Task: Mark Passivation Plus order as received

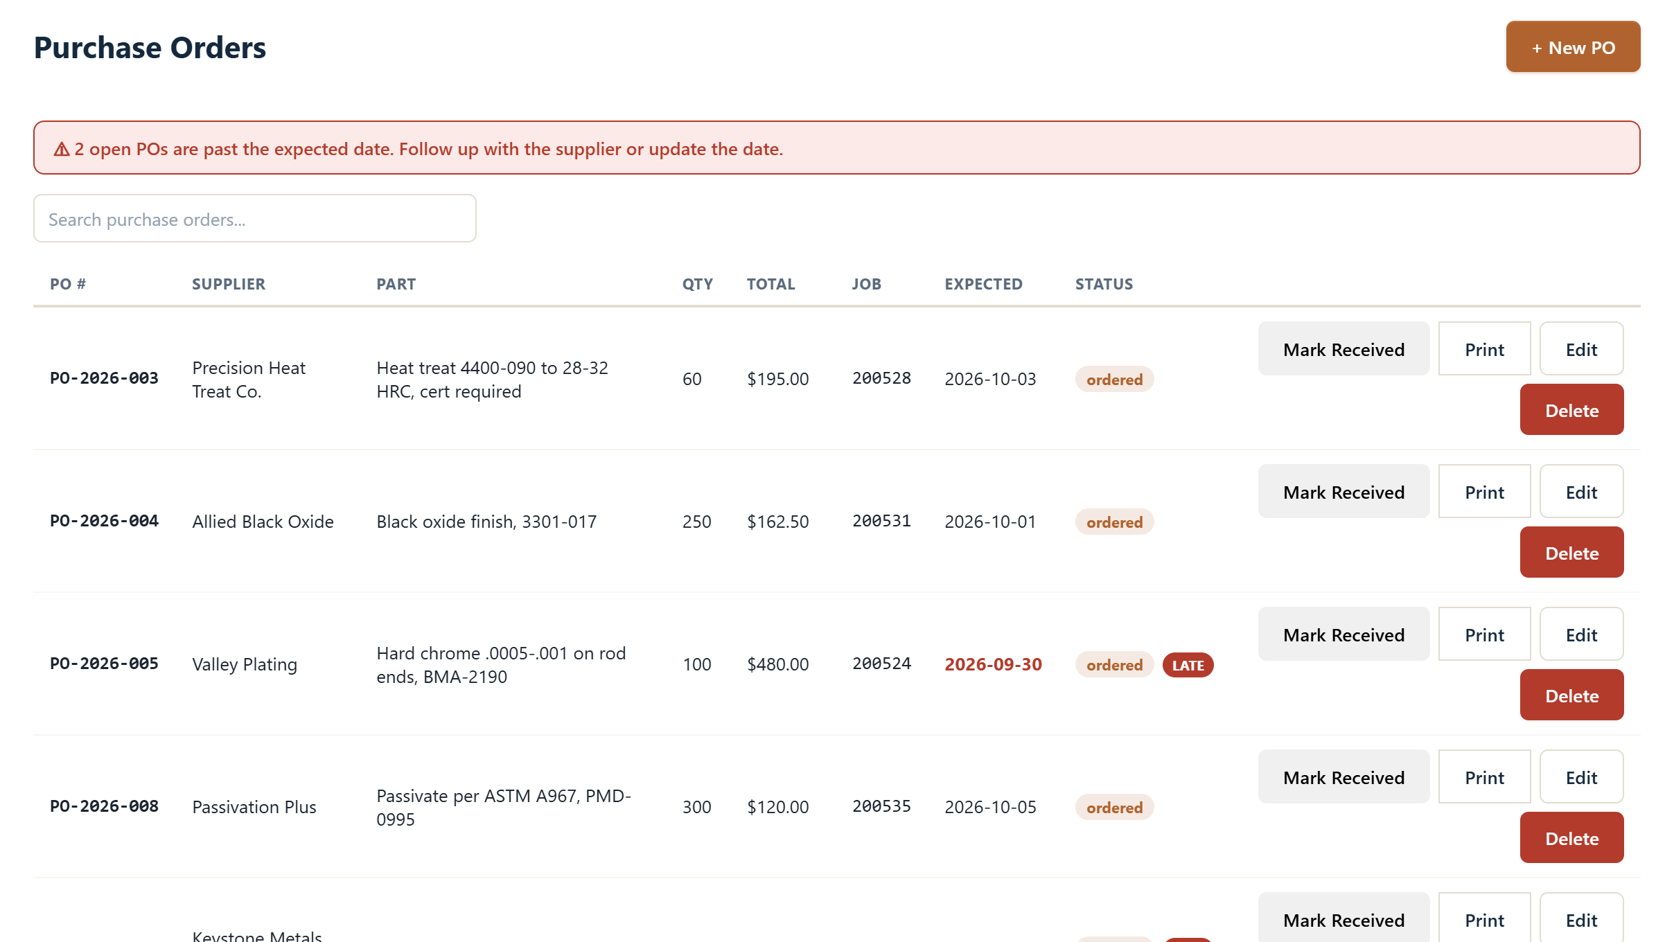Action: (1343, 777)
